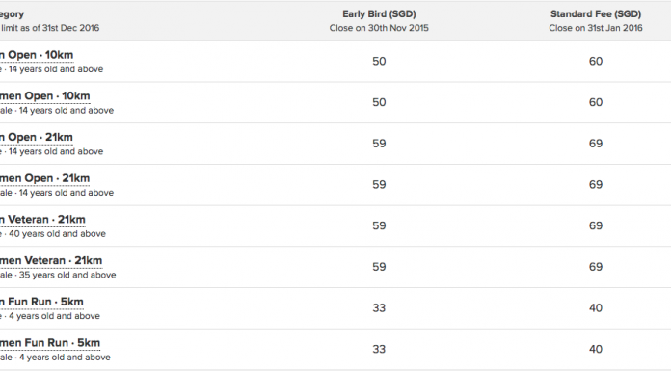Select the Men Fun Run 5km category

click(41, 302)
